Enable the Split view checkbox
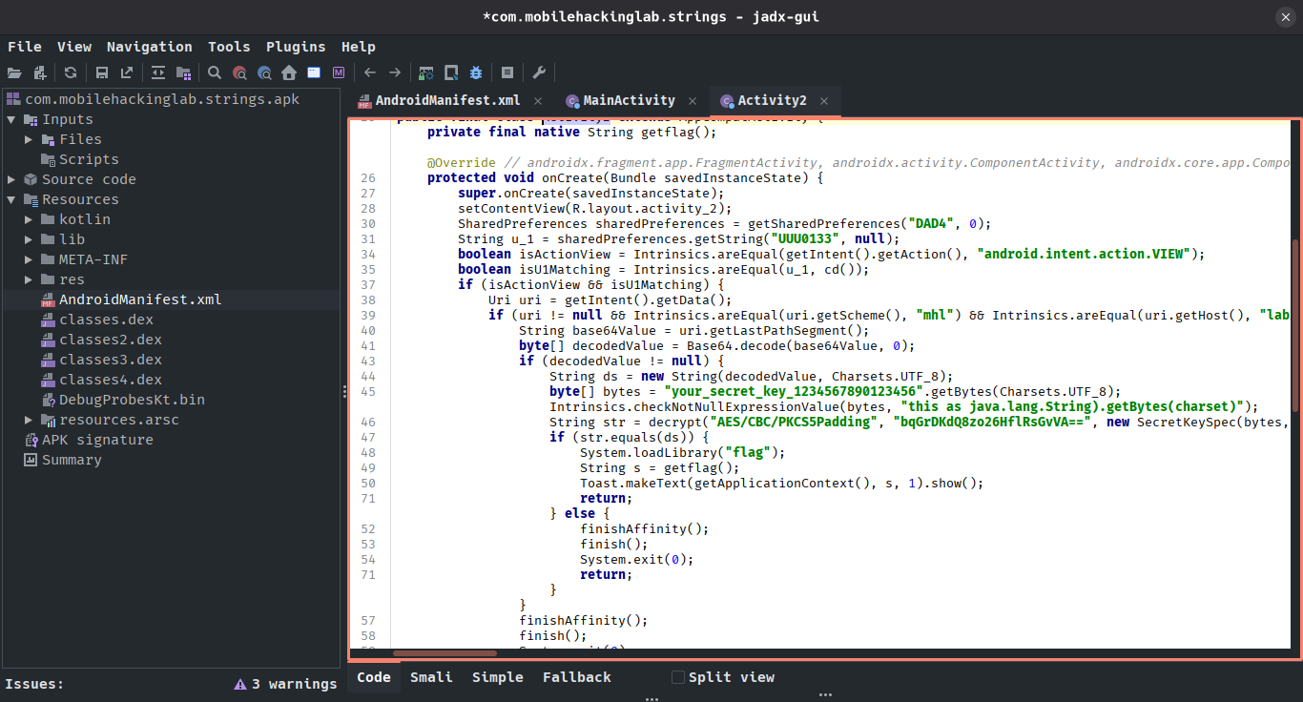 coord(678,677)
